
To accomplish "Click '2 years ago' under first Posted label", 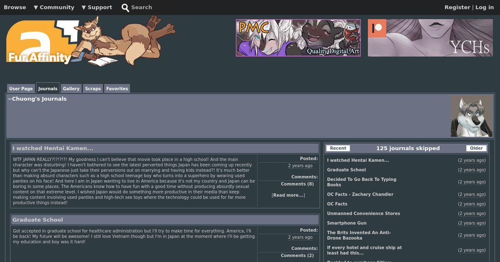I will 300,166.
